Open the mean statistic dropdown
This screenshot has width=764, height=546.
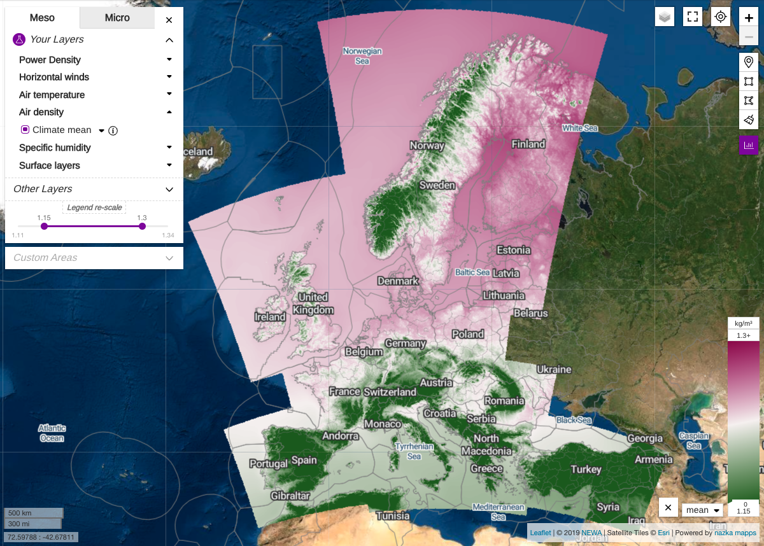[x=703, y=510]
